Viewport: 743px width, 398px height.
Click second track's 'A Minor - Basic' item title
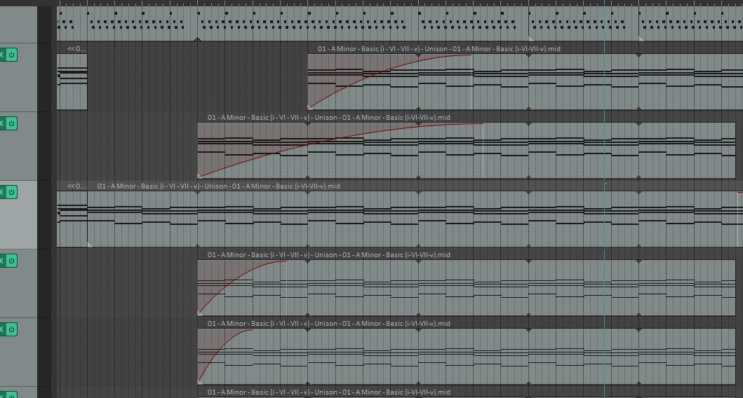(x=329, y=117)
